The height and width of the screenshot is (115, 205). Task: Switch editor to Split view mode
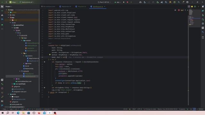[x=192, y=6]
